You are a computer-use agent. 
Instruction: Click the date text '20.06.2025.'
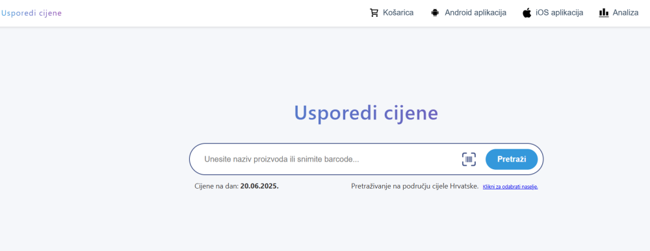[259, 186]
